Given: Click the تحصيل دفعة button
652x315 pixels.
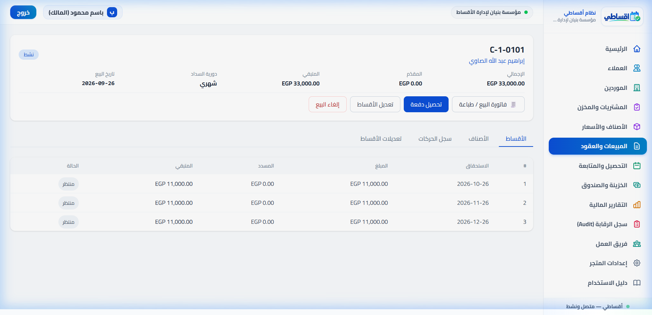Looking at the screenshot, I should click(x=426, y=104).
